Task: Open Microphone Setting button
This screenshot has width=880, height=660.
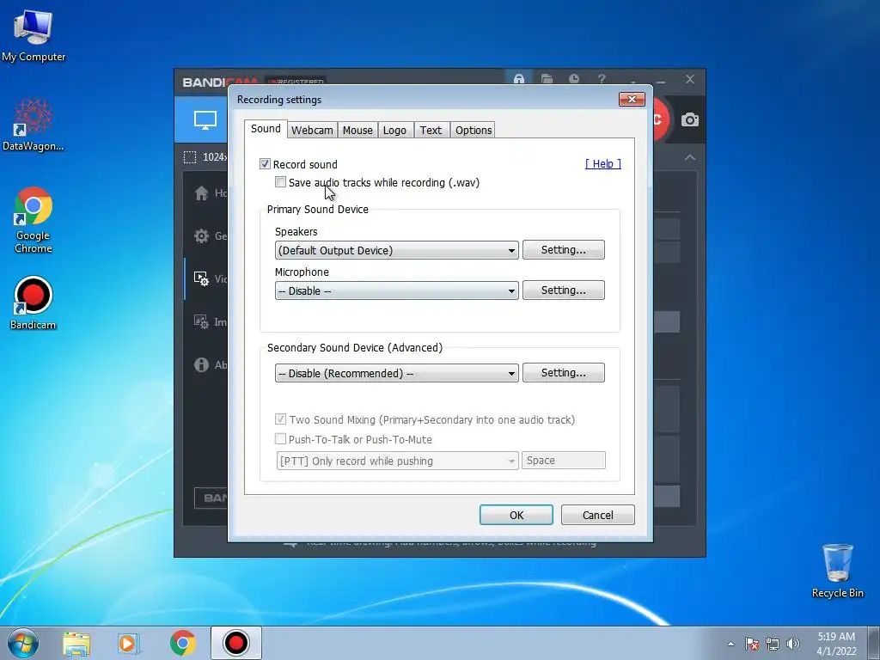Action: click(x=564, y=290)
